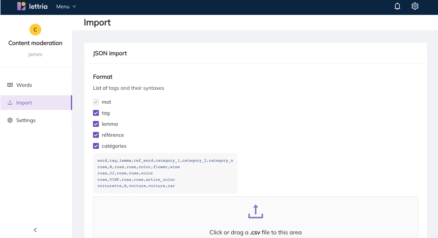Screen dimensions: 438x238
Task: Uncheck the catégories checkbox
Action: point(96,146)
